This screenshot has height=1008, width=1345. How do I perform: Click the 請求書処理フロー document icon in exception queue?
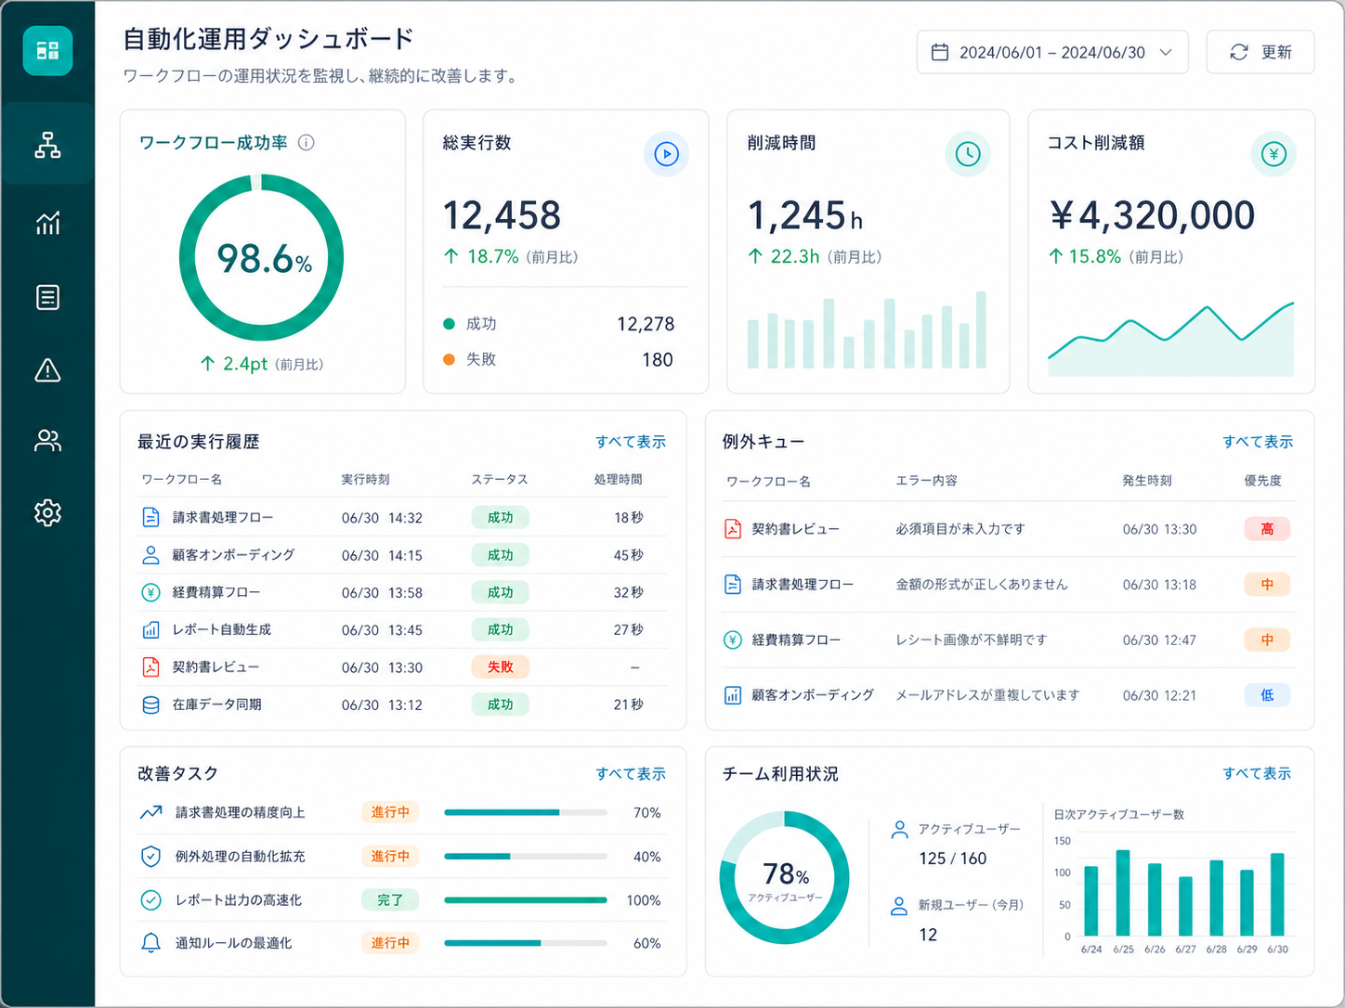[x=733, y=585]
